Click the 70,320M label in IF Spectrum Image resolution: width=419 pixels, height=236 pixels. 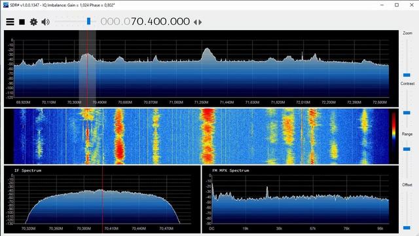[x=28, y=229]
